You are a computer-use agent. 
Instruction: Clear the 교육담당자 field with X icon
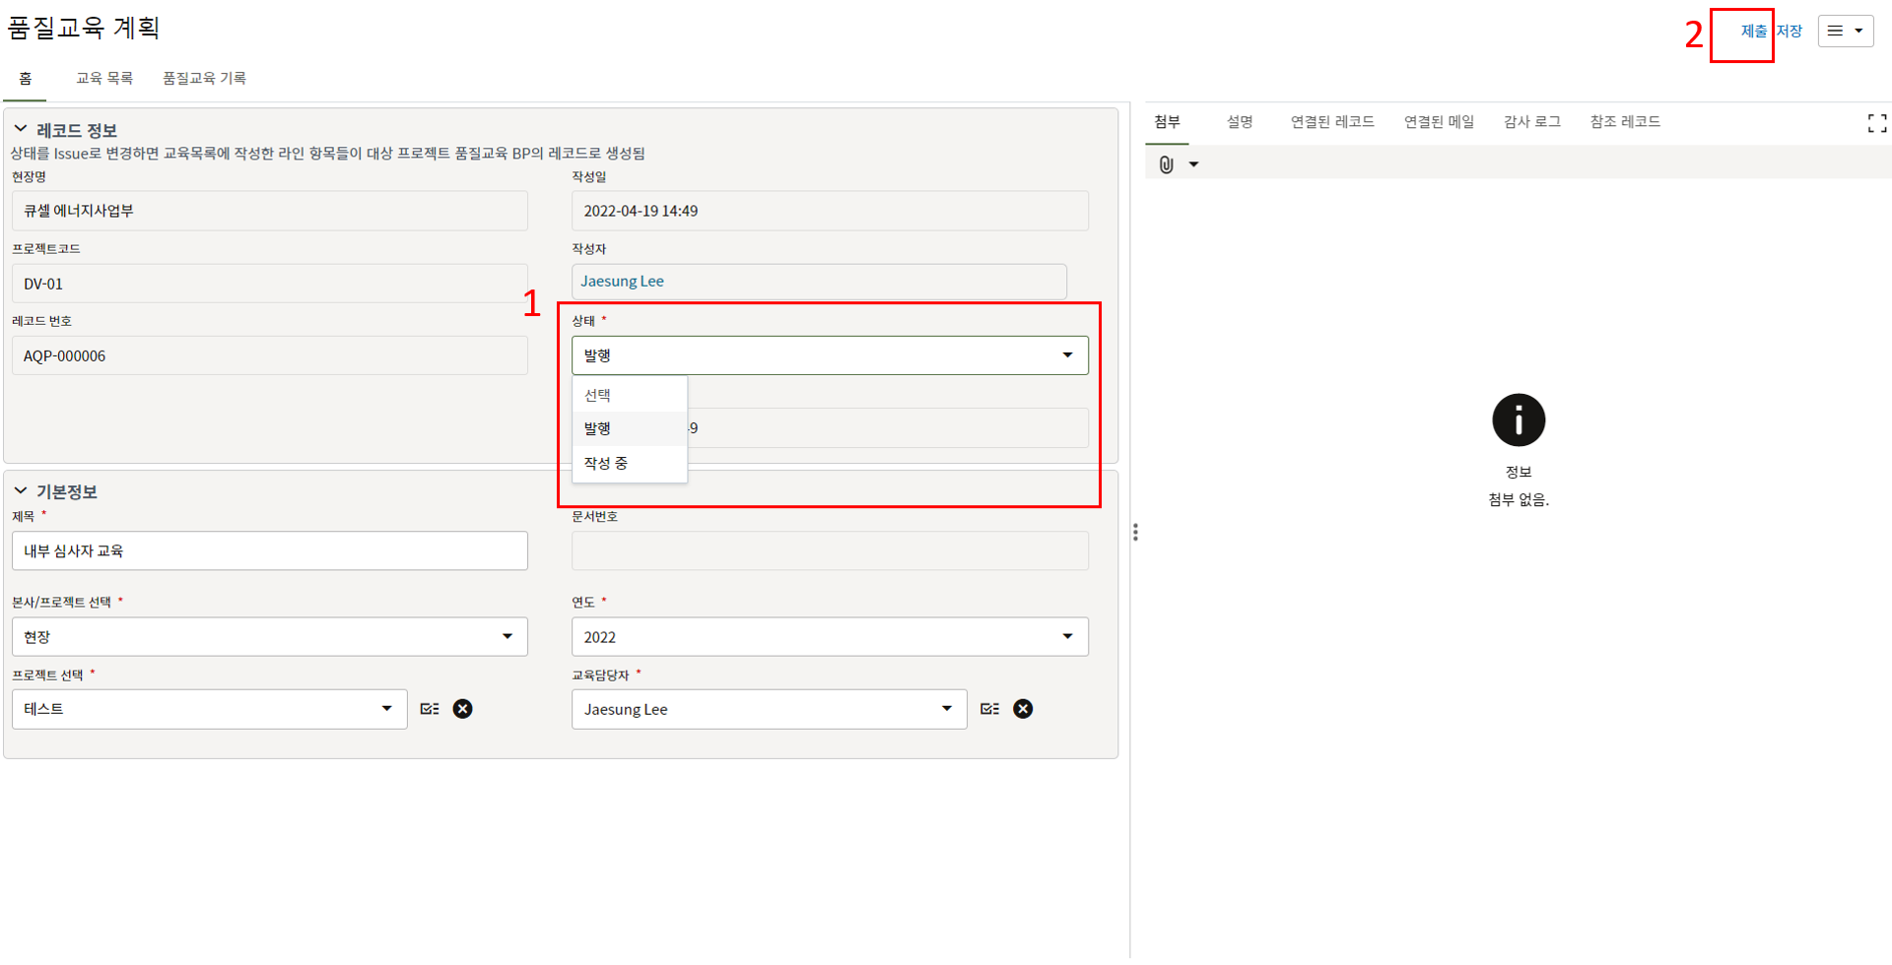point(1023,709)
